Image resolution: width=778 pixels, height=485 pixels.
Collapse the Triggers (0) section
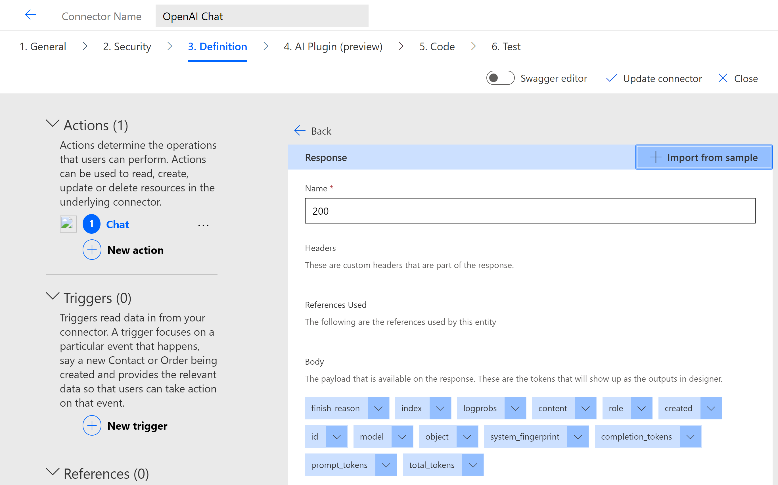click(x=53, y=296)
